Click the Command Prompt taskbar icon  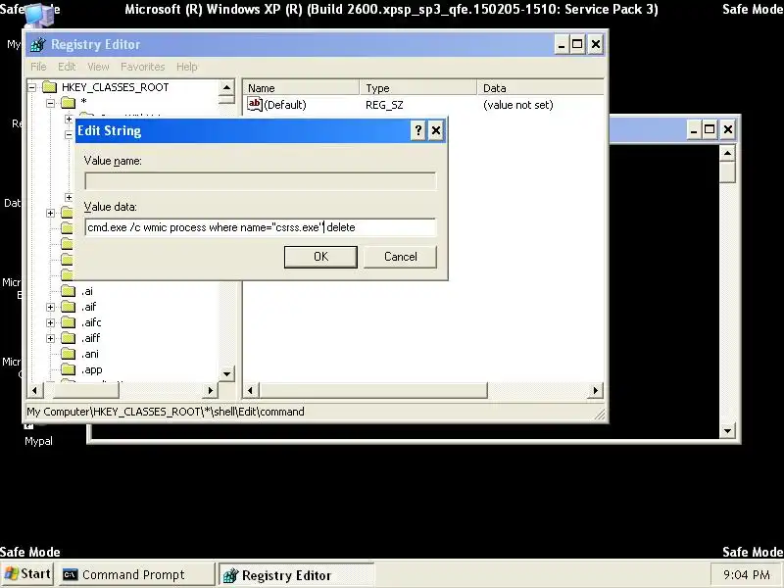tap(70, 575)
